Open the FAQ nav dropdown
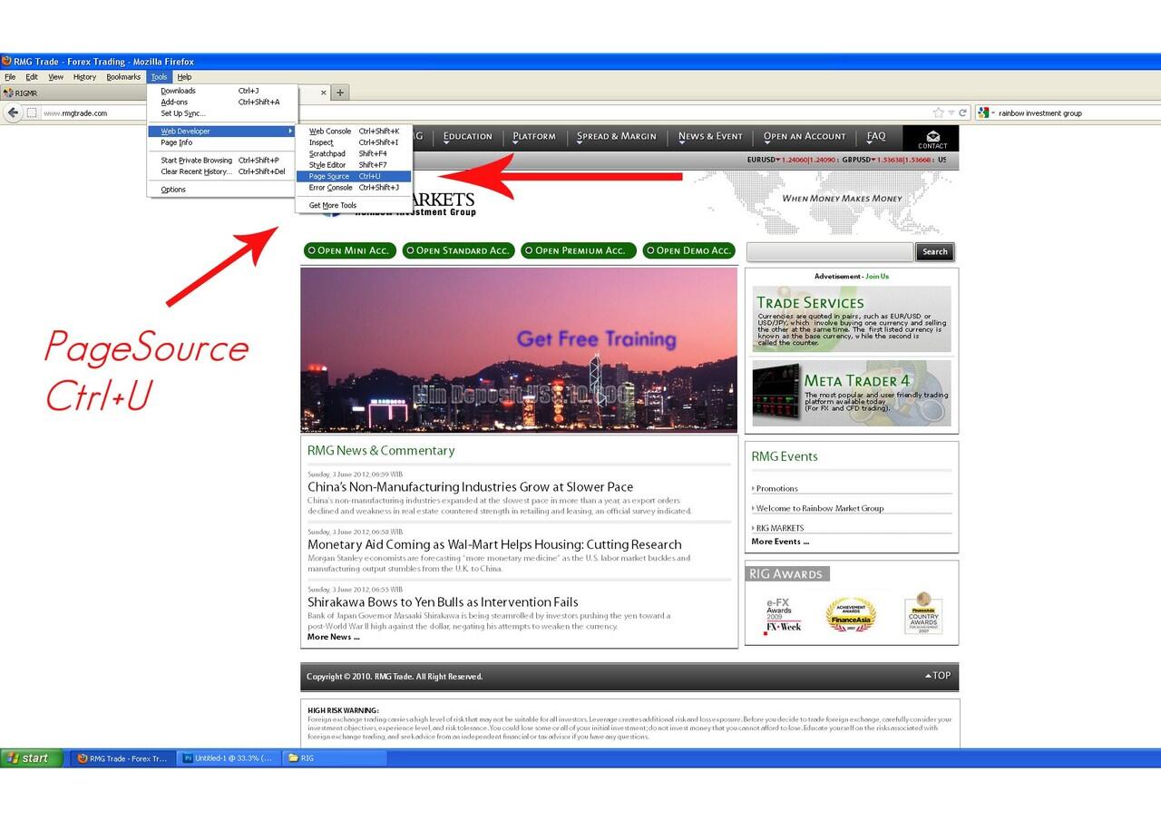 [876, 137]
